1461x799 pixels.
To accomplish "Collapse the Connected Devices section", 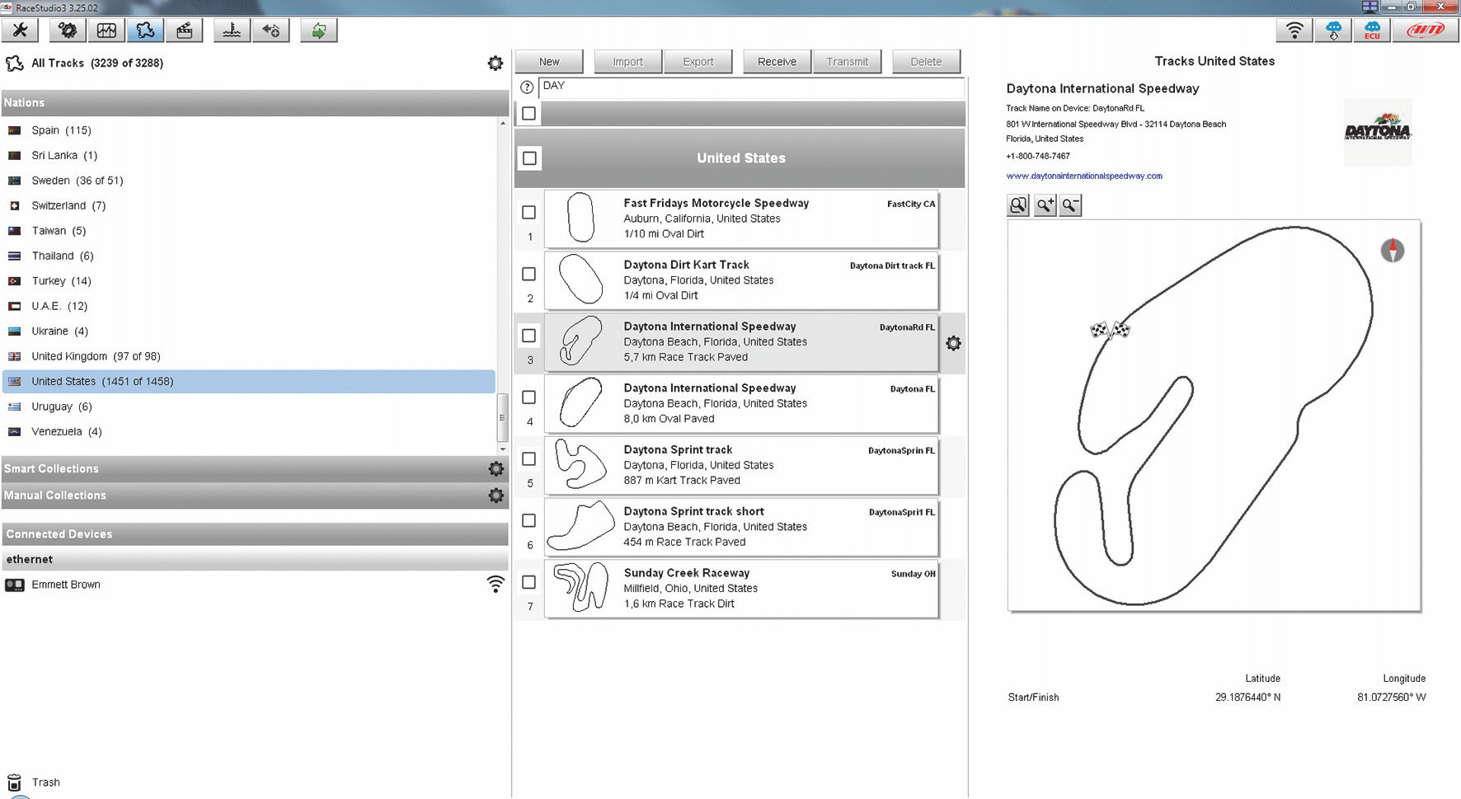I will click(255, 533).
